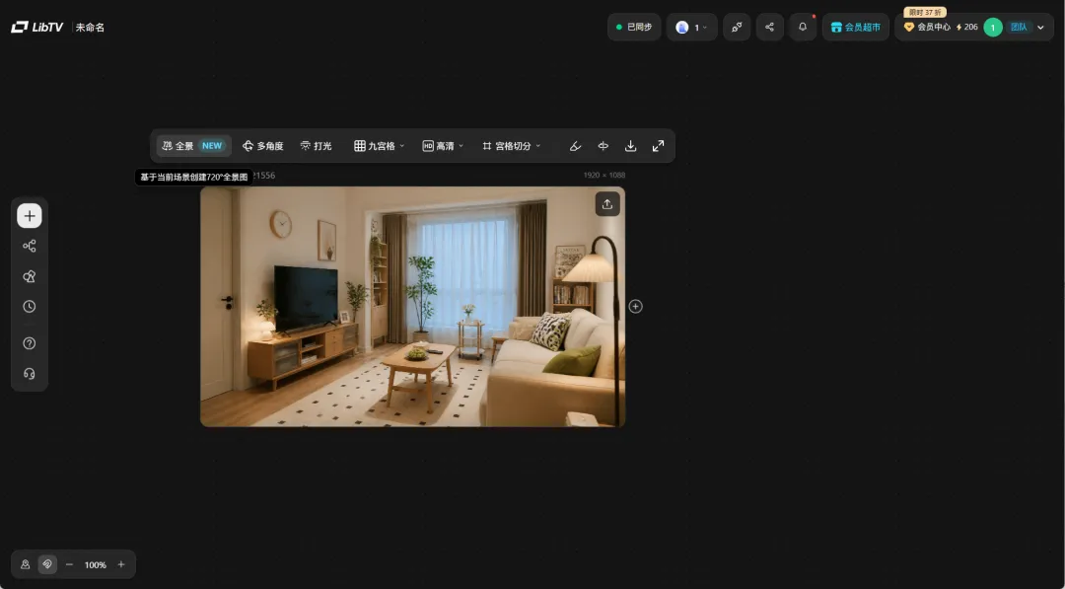This screenshot has height=589, width=1065.
Task: Open the 高清 HD dropdown
Action: click(x=443, y=146)
